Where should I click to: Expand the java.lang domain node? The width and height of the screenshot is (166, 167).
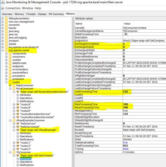[x=2, y=31]
